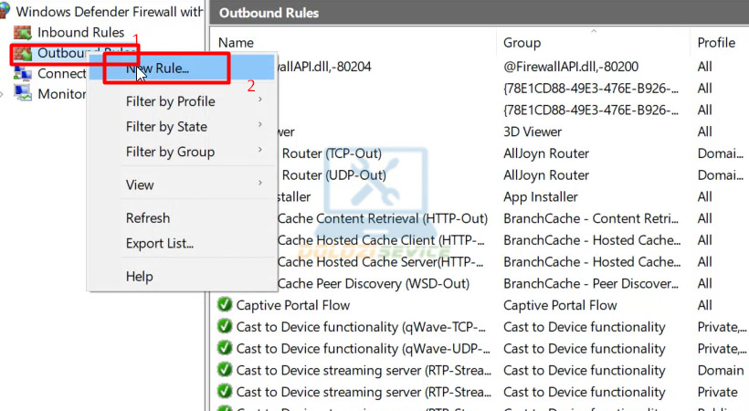This screenshot has width=749, height=411.
Task: Click the Outbound Rules tree icon
Action: [23, 53]
